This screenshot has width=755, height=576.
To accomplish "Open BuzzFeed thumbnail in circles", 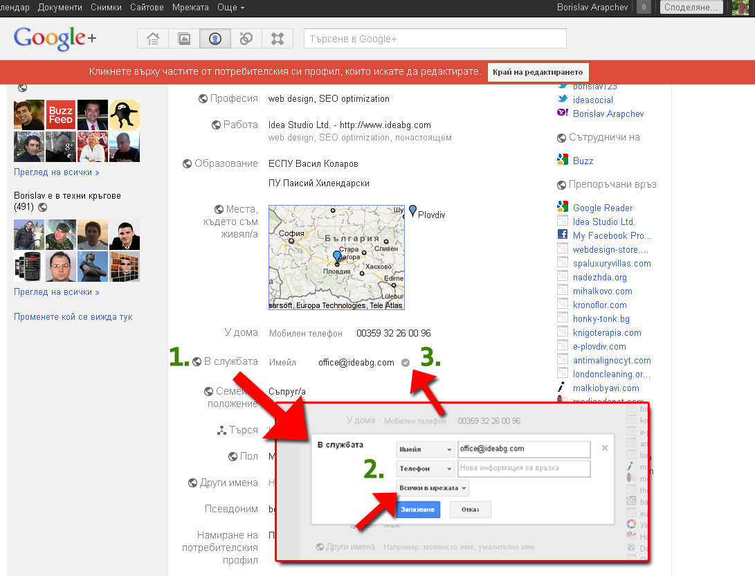I will click(61, 115).
